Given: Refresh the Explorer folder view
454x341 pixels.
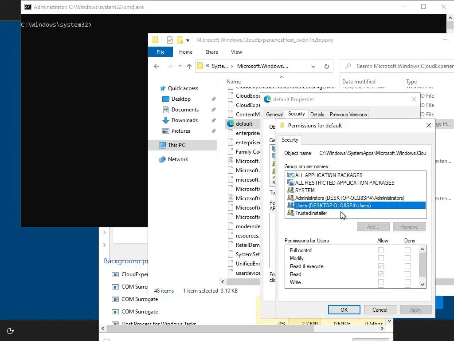Looking at the screenshot, I should [x=327, y=67].
